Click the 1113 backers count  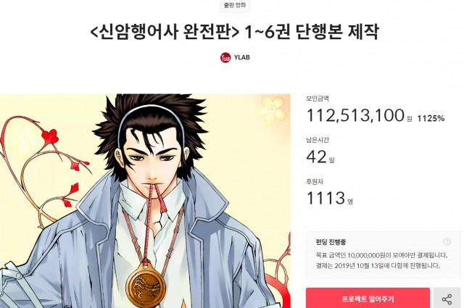[x=326, y=198]
